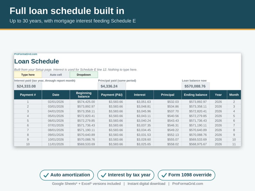This screenshot has height=191, width=255.
Task: Click Google Sheets + Excel versions included text
Action: pos(86,184)
